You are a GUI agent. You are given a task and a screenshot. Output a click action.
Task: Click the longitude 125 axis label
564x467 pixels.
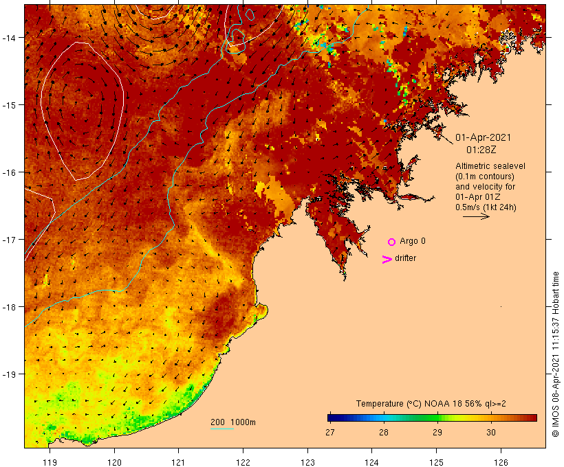(x=436, y=462)
